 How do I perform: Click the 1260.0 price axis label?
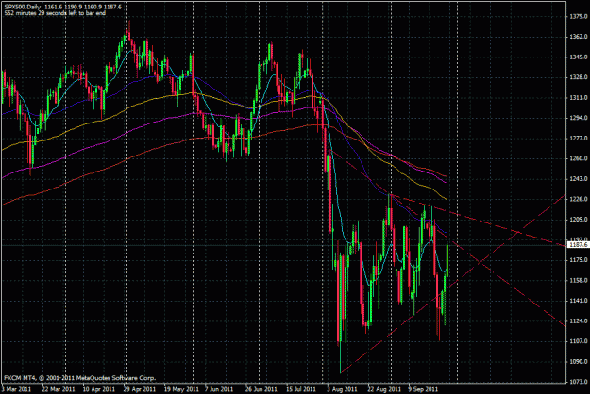point(579,158)
